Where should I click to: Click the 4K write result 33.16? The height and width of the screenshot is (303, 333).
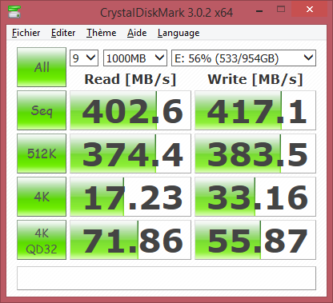[255, 197]
